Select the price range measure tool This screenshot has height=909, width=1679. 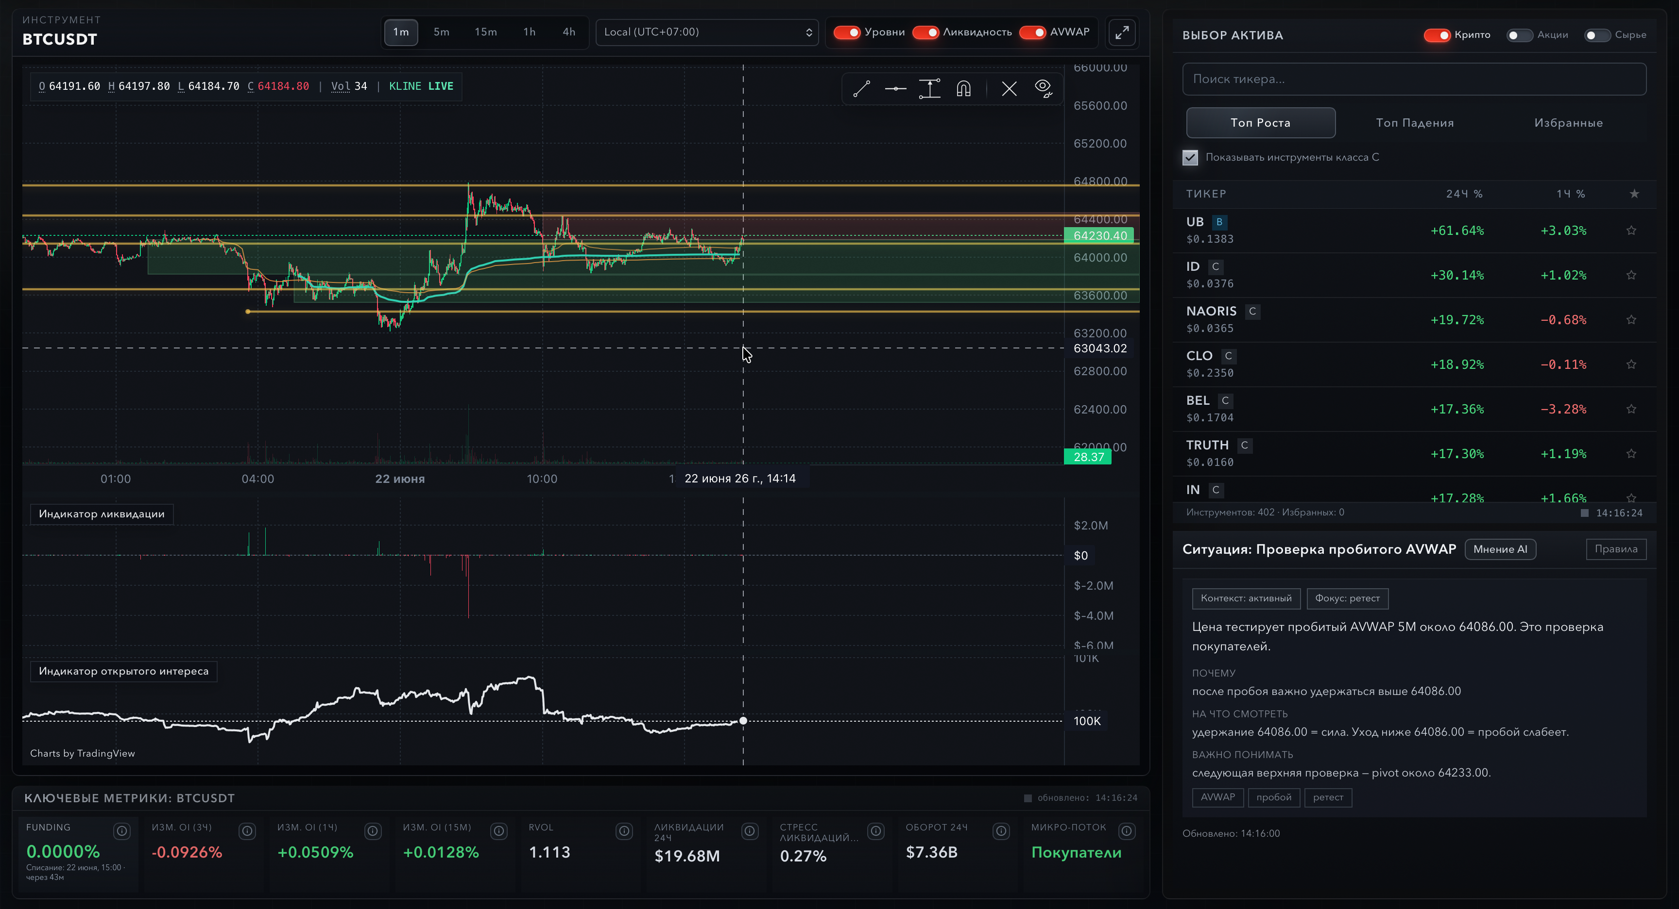929,88
